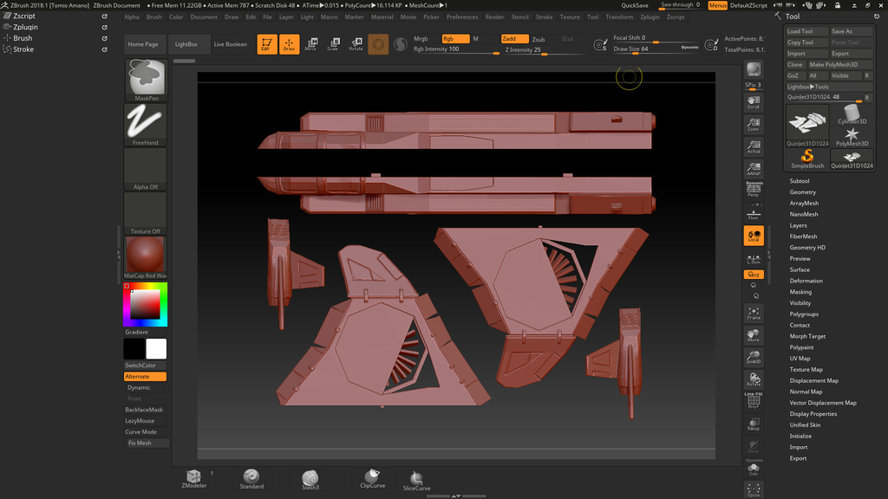The width and height of the screenshot is (888, 499).
Task: Select the MatCap Red Wax material
Action: pos(146,257)
